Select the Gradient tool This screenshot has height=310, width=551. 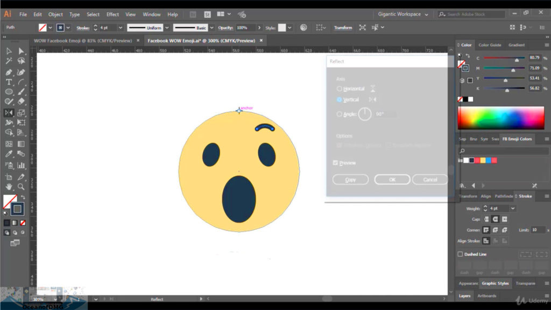[x=21, y=144]
